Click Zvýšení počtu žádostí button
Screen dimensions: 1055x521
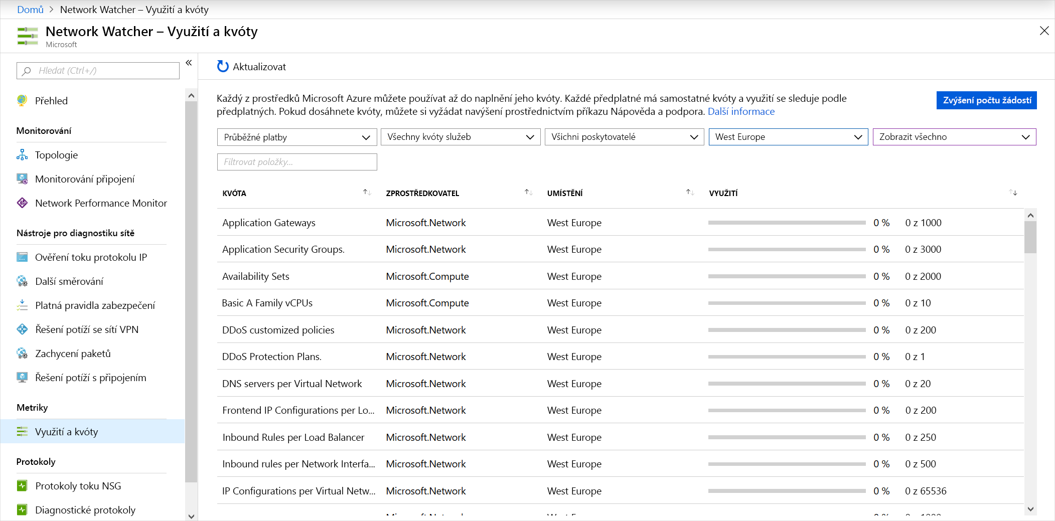point(986,100)
